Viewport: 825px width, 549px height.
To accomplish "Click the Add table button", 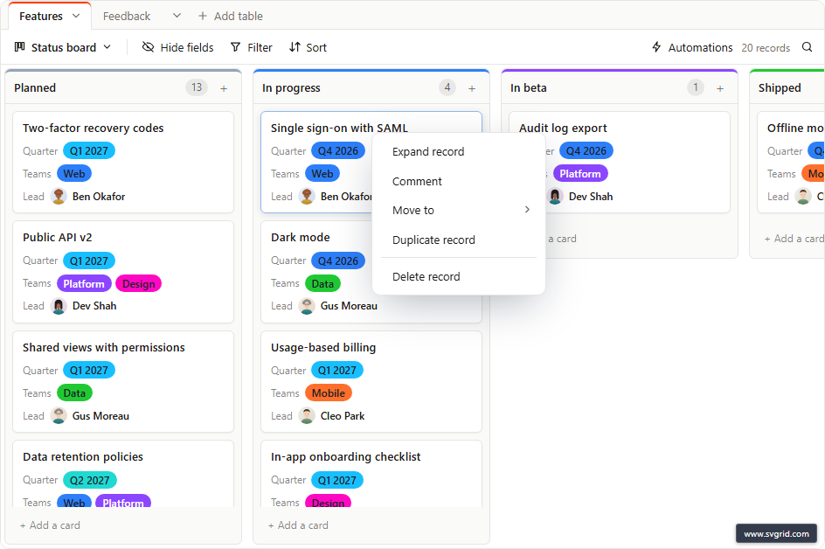I will (231, 17).
